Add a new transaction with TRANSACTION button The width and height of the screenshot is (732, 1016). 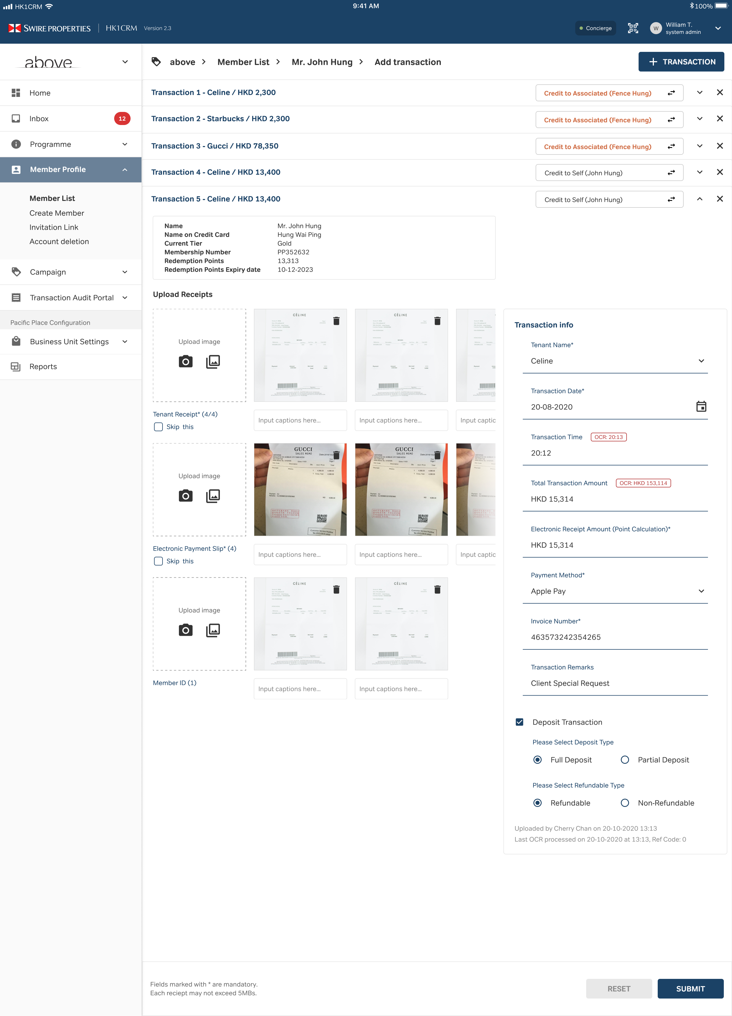pyautogui.click(x=681, y=62)
